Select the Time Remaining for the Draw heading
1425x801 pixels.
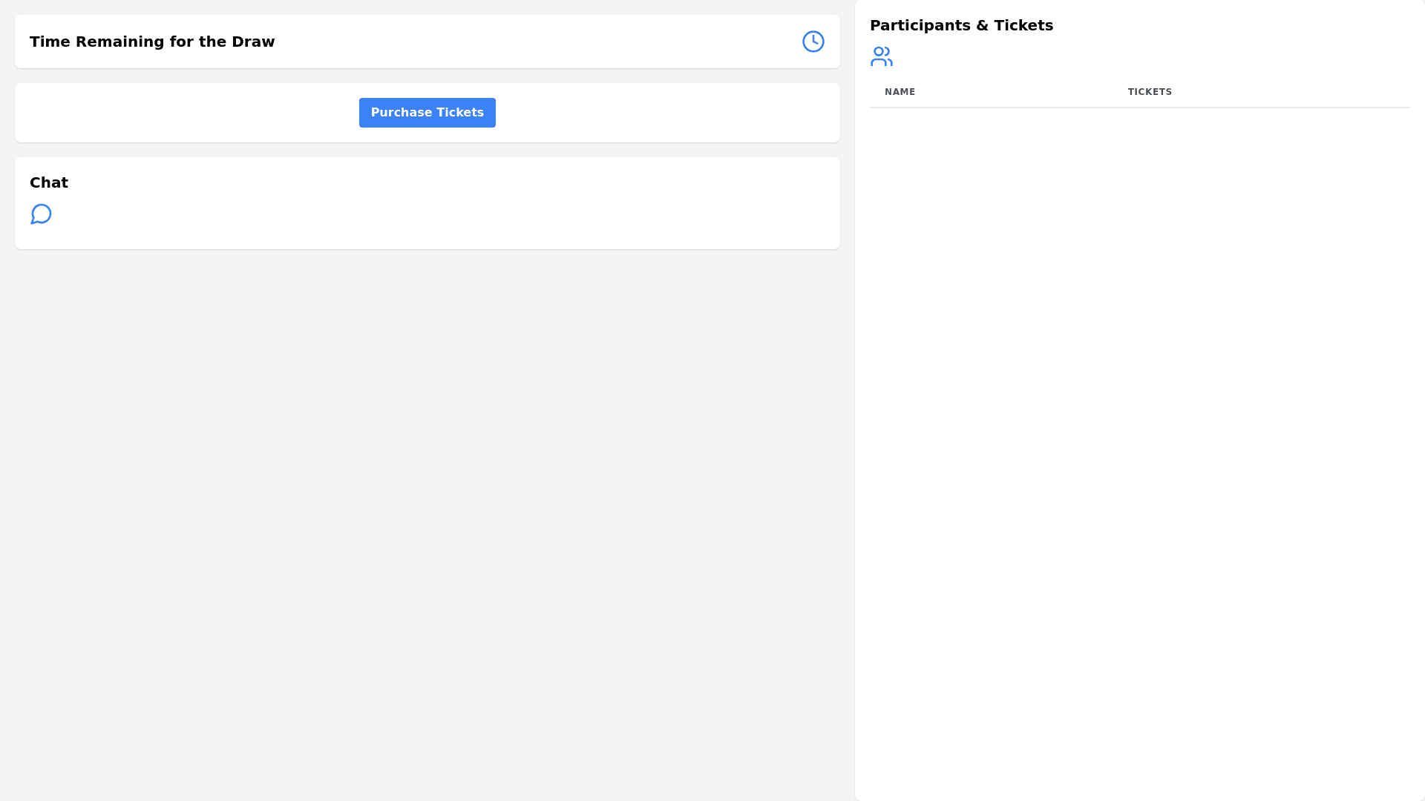152,42
